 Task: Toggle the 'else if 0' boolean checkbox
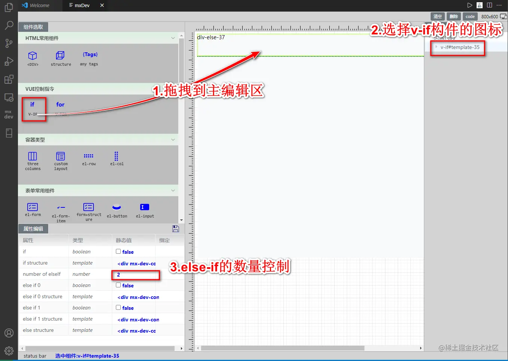pos(118,285)
